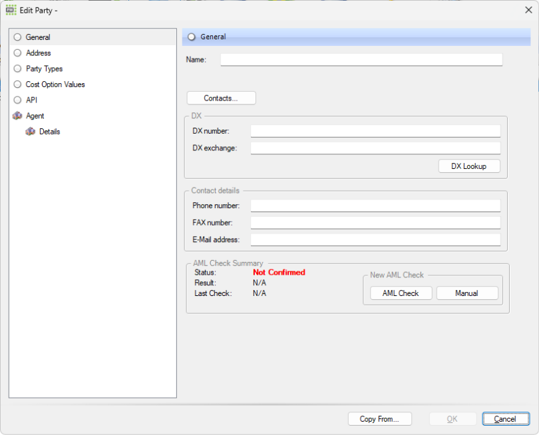Select the API radio indicator
The height and width of the screenshot is (435, 539).
[x=17, y=100]
